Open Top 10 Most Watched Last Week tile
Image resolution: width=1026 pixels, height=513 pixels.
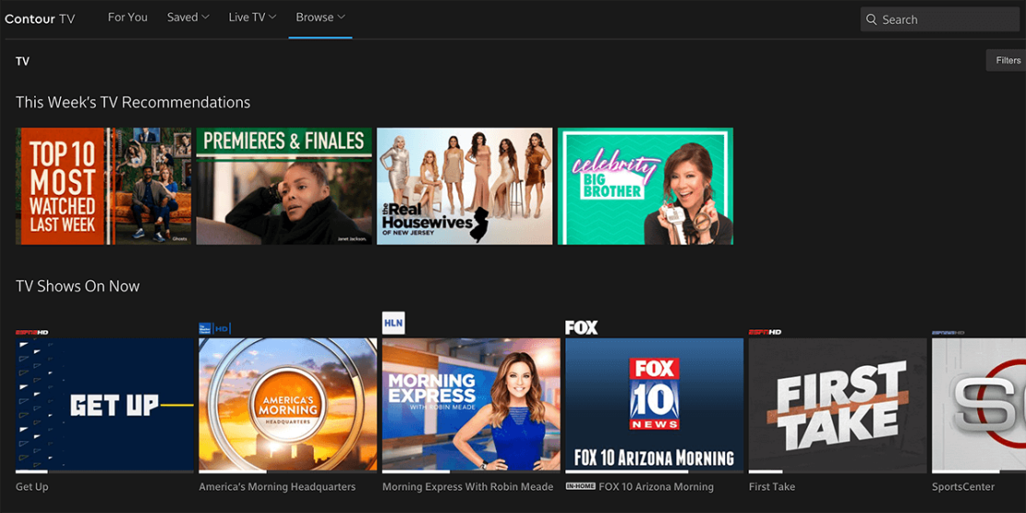[103, 186]
